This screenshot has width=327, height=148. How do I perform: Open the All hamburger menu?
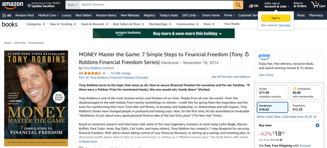click(6, 15)
